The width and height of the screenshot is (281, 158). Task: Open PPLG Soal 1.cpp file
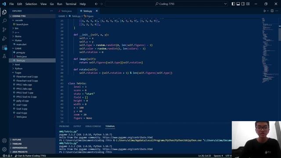(32, 93)
